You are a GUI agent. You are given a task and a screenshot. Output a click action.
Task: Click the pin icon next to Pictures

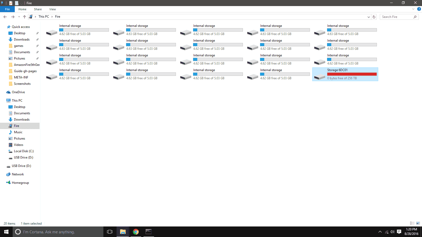click(x=37, y=58)
